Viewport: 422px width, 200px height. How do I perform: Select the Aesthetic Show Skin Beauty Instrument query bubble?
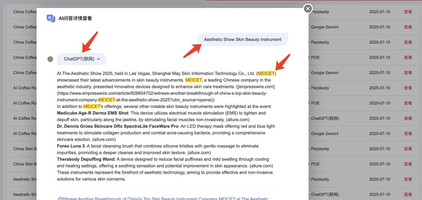click(242, 39)
